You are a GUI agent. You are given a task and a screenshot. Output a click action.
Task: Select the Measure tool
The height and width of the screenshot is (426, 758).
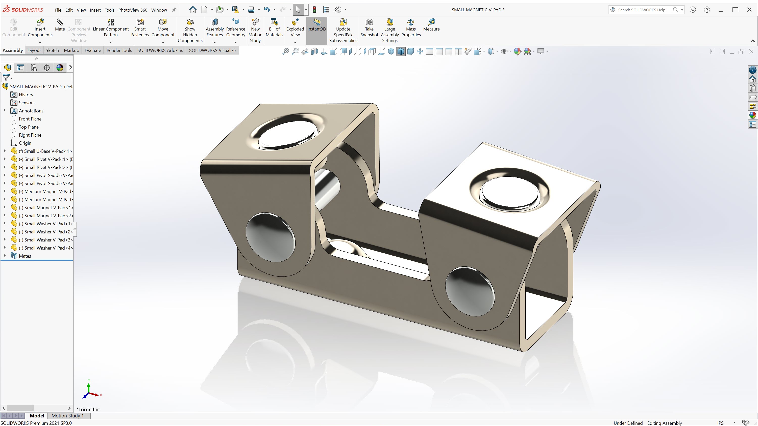[x=431, y=22]
